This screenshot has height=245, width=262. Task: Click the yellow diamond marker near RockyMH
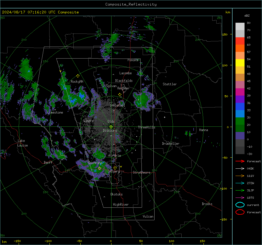point(78,76)
